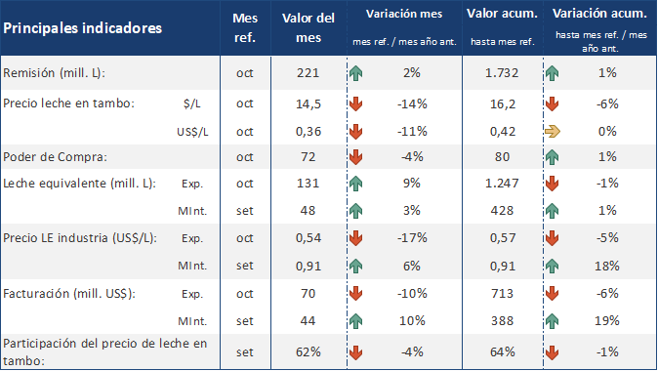The height and width of the screenshot is (371, 658).
Task: Click the red down arrow in Poder de Compra row
Action: click(x=356, y=157)
